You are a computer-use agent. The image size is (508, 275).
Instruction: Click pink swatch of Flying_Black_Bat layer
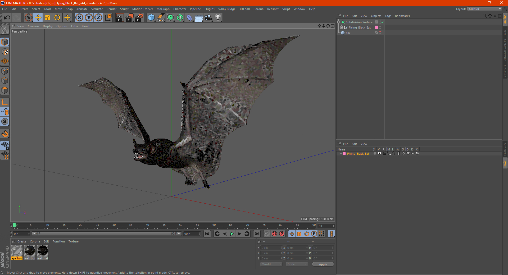click(x=344, y=154)
